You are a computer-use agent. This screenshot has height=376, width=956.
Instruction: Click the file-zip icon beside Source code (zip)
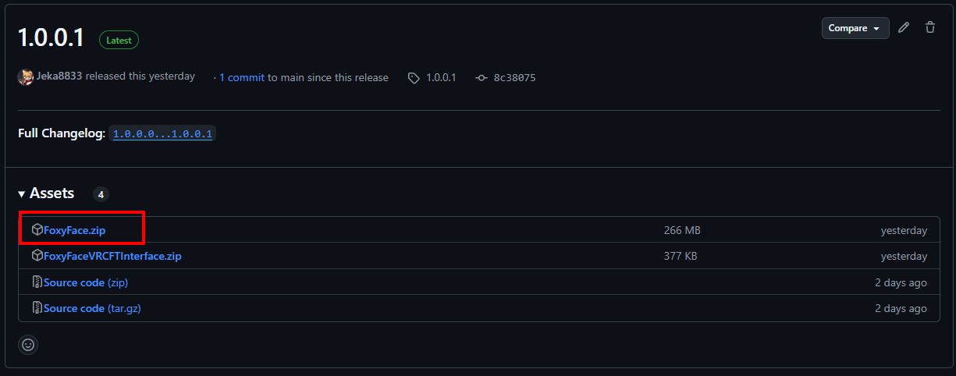coord(37,282)
